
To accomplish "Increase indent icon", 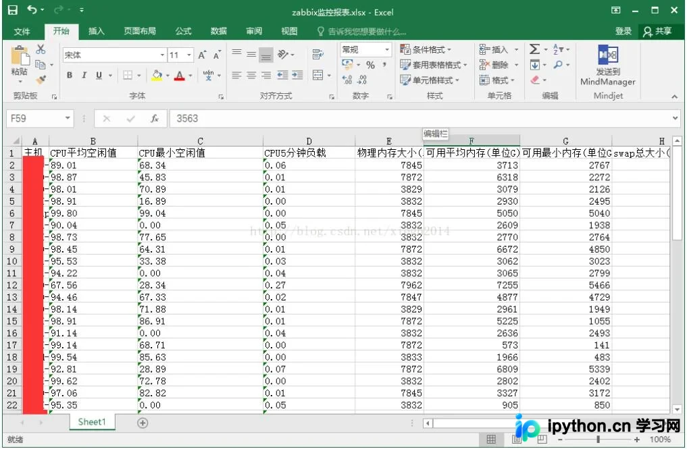I will coord(297,76).
